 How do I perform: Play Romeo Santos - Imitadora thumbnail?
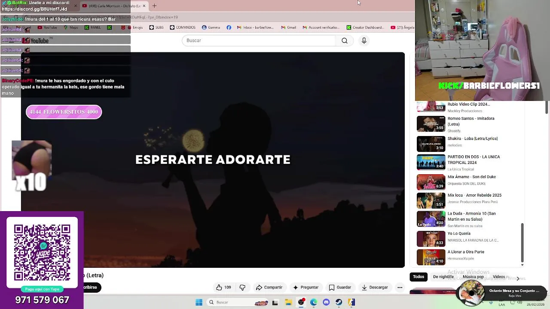click(x=431, y=124)
